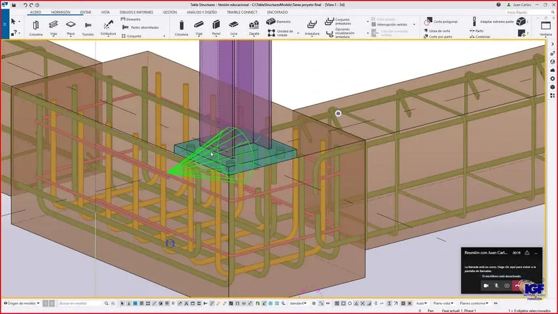Viewport: 558px width, 314px height.
Task: Open the blue File menu strip
Action: click(x=5, y=24)
